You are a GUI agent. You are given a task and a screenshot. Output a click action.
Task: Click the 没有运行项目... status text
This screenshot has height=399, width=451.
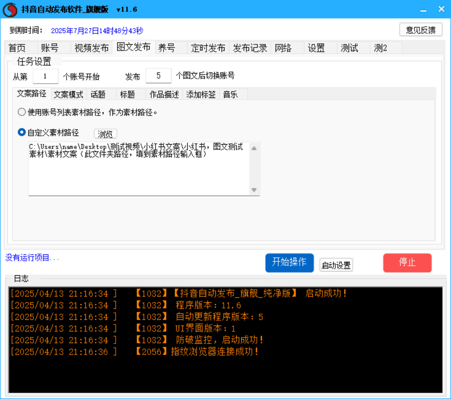32,258
